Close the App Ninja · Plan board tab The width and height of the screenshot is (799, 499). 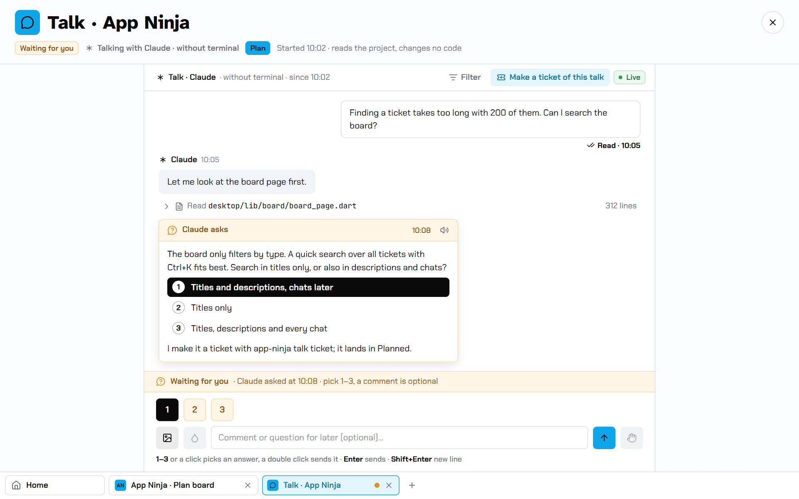tap(248, 485)
